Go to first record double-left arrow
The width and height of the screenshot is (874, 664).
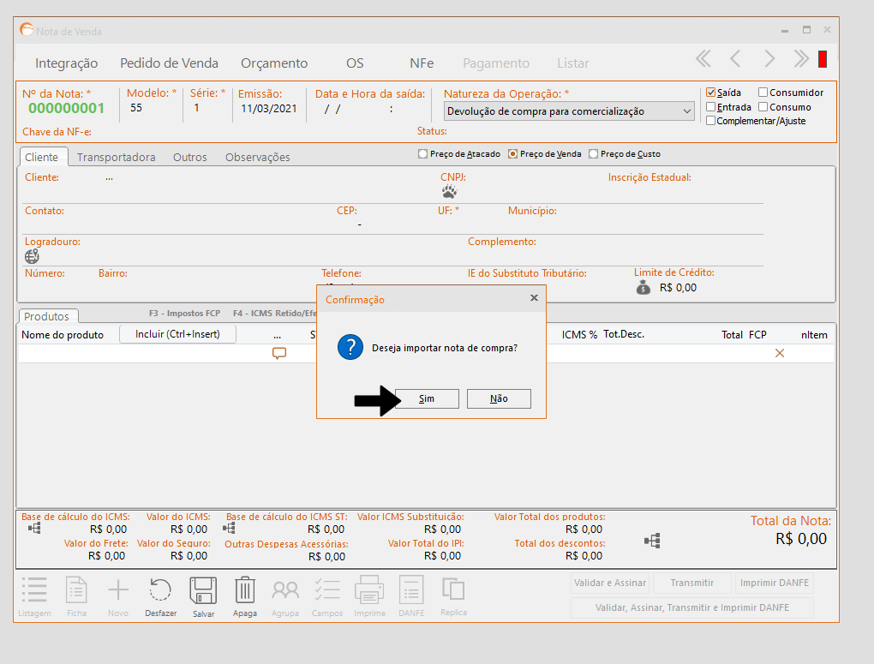point(703,58)
